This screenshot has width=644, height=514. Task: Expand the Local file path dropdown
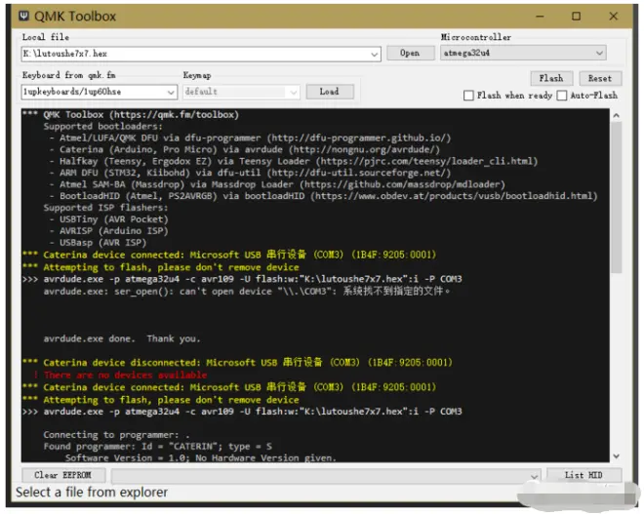[374, 54]
